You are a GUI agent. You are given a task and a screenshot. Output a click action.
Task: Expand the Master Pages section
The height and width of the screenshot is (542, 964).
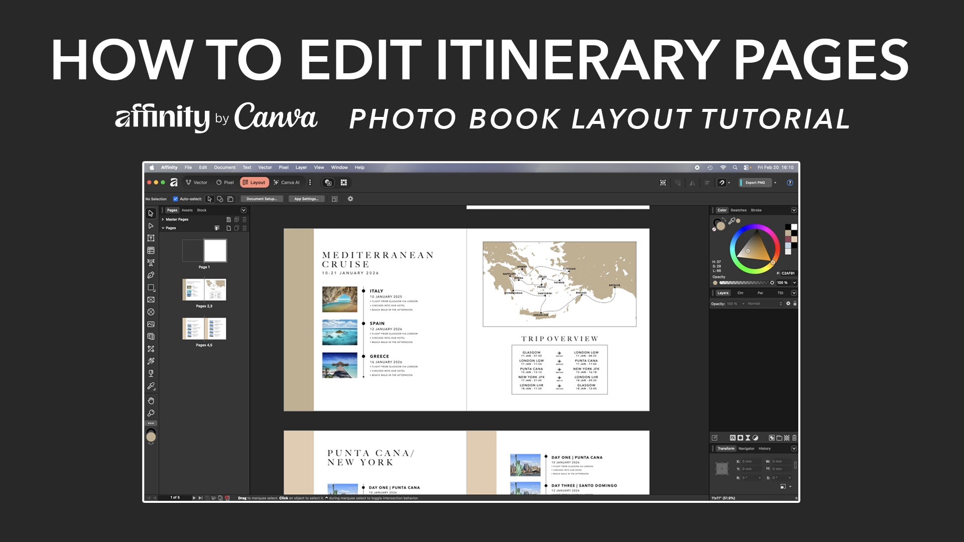point(163,219)
